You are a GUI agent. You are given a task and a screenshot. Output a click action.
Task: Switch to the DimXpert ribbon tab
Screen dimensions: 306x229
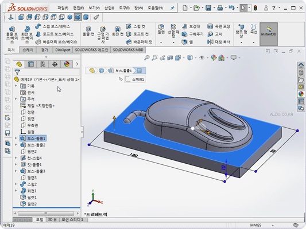click(x=63, y=50)
